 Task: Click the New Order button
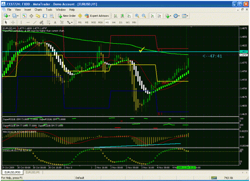(x=67, y=16)
